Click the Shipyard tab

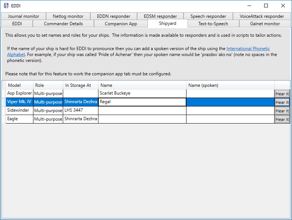coord(168,23)
